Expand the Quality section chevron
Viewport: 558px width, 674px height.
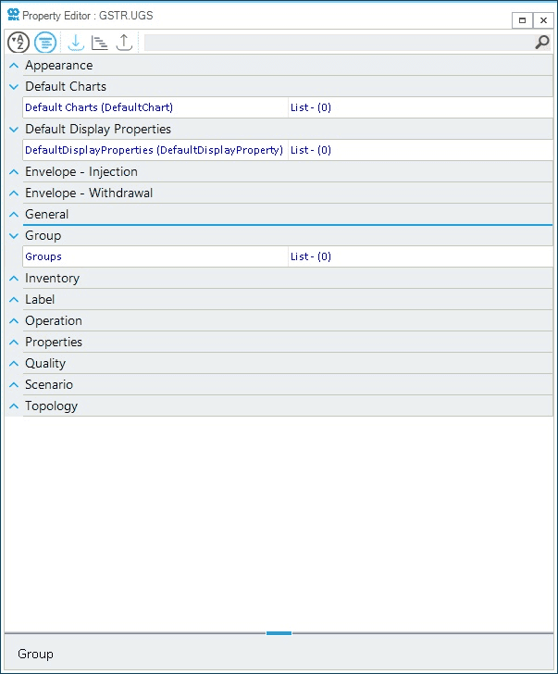(14, 364)
